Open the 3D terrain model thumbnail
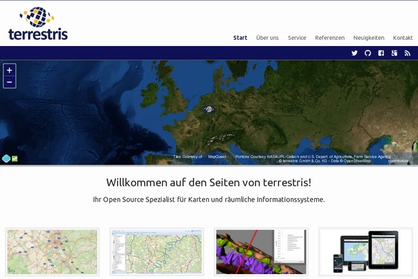Viewport: 418px width, 279px height. click(261, 252)
